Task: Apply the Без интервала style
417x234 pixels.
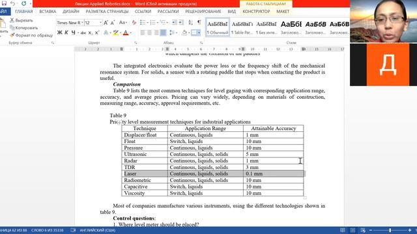Action: [x=266, y=27]
